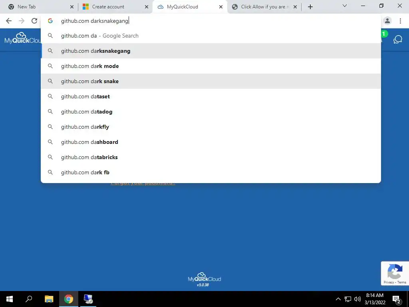Screen dimensions: 409x307
Task: Select the github.com datadog suggestion
Action: coord(211,112)
